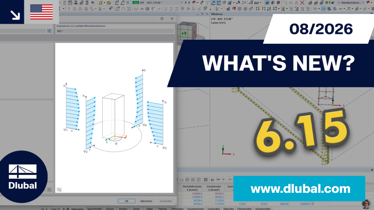
Task: Set view in the negative X direction
Action: 275,9
